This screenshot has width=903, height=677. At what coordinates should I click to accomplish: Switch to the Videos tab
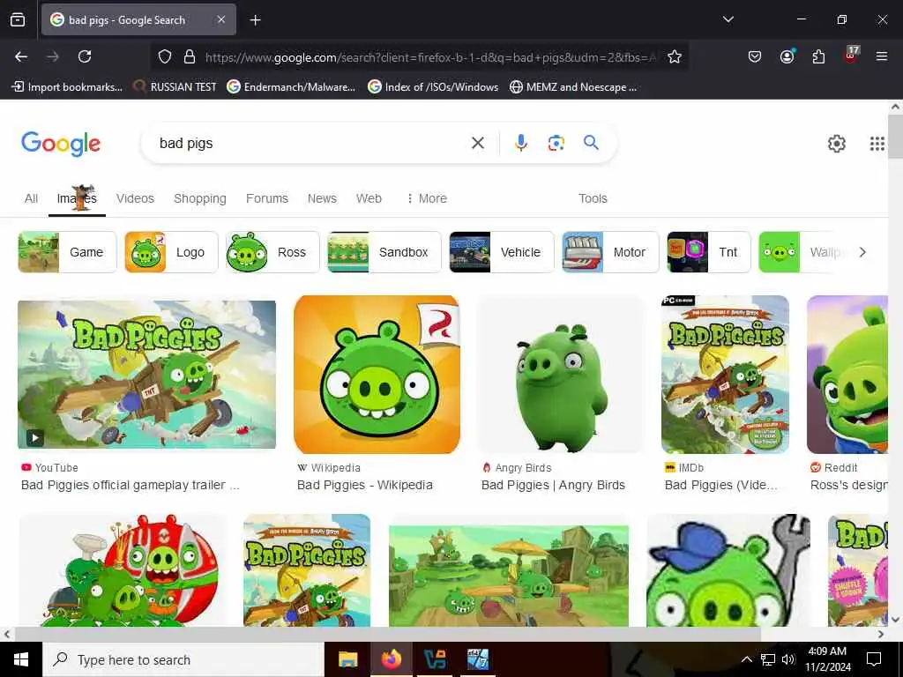tap(135, 198)
